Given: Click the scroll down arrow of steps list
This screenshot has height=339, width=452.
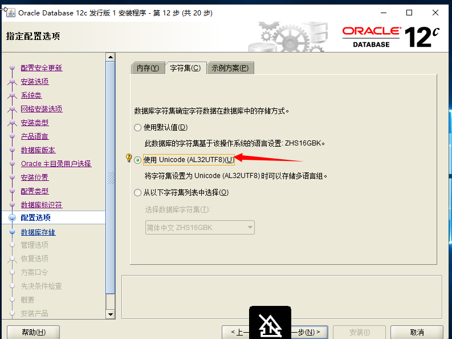Looking at the screenshot, I should pos(111,314).
